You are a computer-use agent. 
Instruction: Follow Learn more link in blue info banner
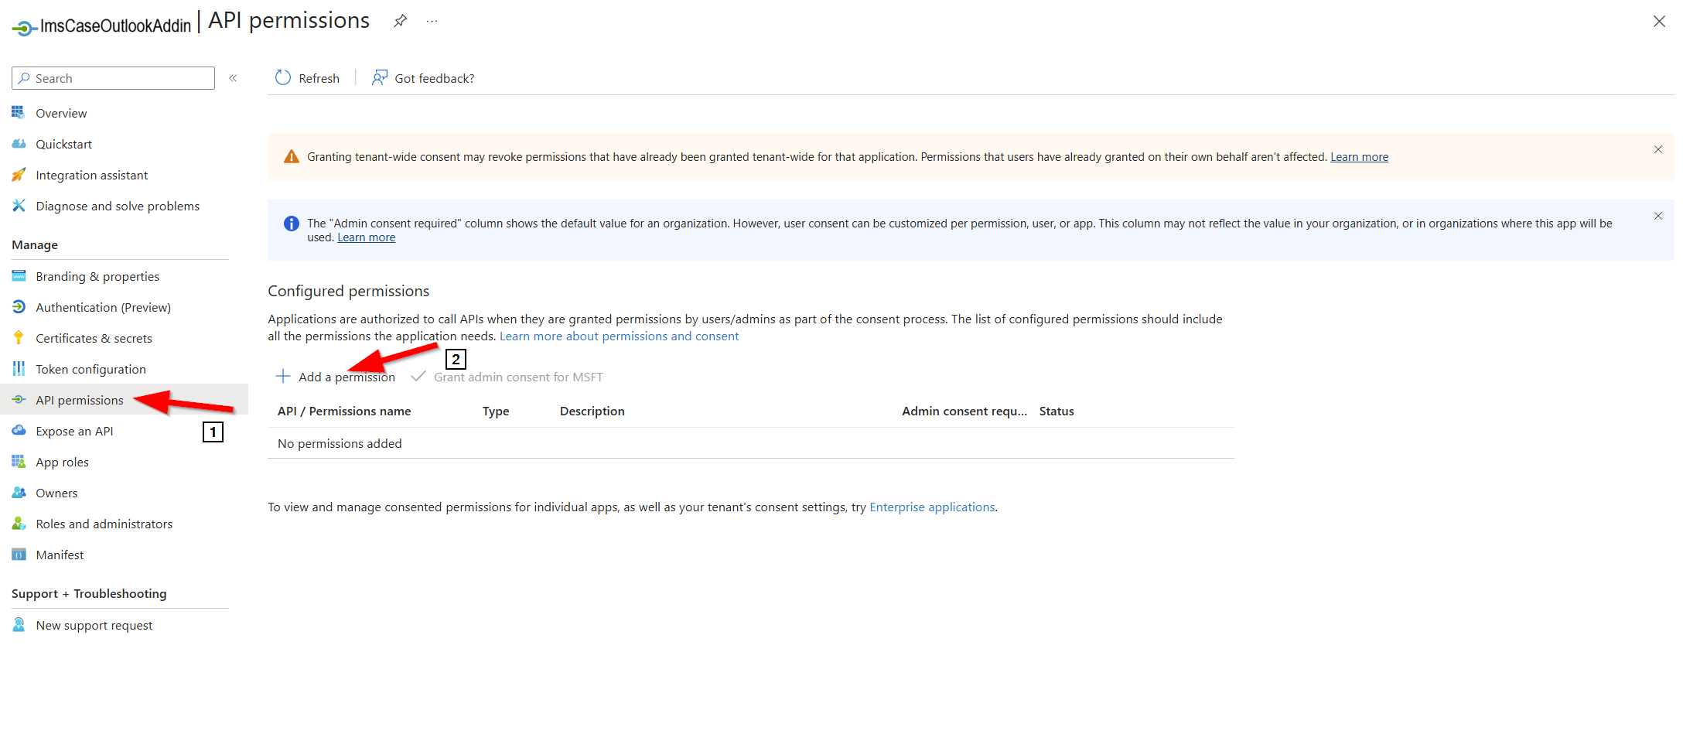tap(366, 237)
